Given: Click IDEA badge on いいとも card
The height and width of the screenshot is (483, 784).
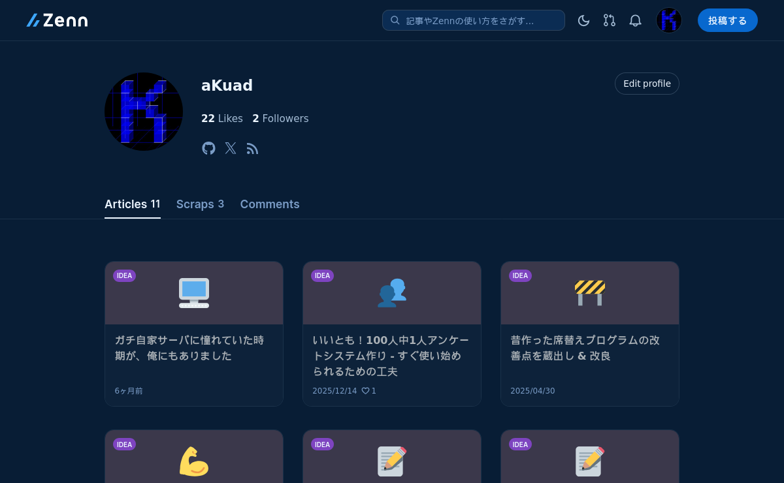Looking at the screenshot, I should tap(322, 275).
